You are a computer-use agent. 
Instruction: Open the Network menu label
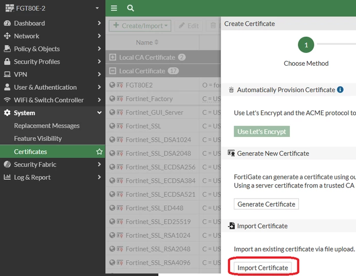coord(26,36)
